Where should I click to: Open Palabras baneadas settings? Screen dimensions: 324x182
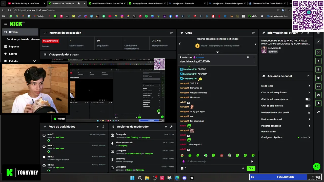tap(286, 126)
